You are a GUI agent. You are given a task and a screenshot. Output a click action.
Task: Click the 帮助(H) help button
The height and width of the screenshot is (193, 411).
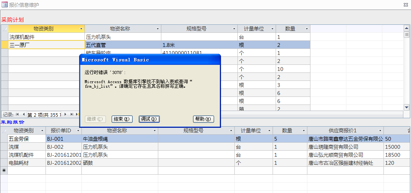203,119
